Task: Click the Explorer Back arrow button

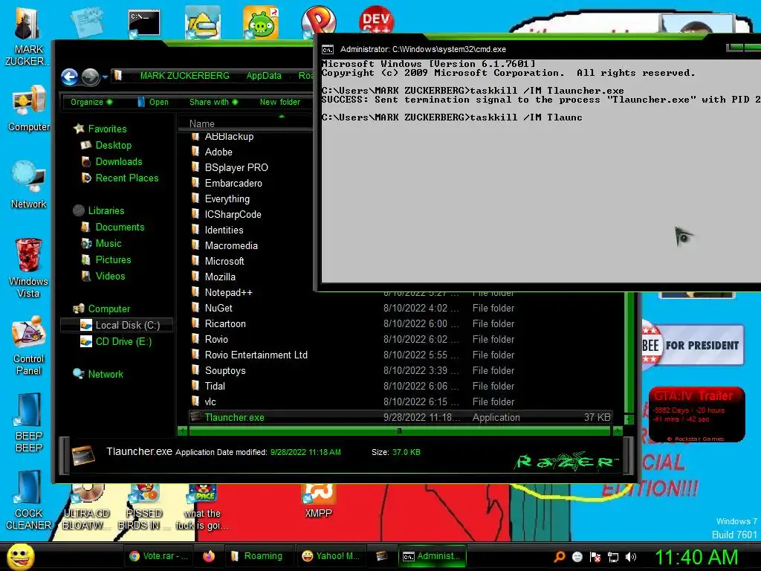Action: pos(69,77)
